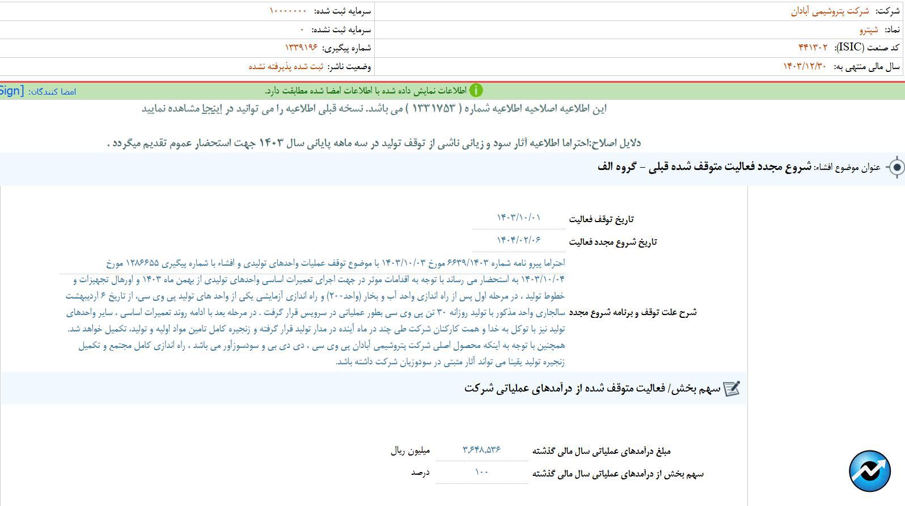The height and width of the screenshot is (506, 905).
Task: Click the signature match message اطلاعات نمایش داده شده
Action: (x=366, y=91)
